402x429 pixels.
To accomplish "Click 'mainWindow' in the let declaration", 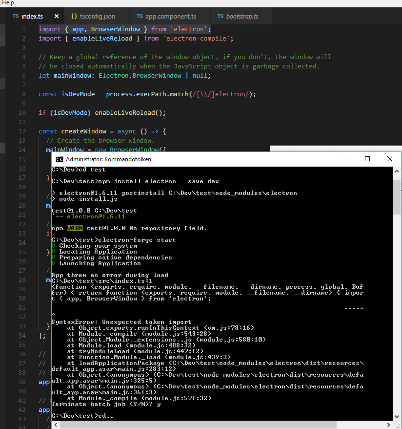I will 72,76.
